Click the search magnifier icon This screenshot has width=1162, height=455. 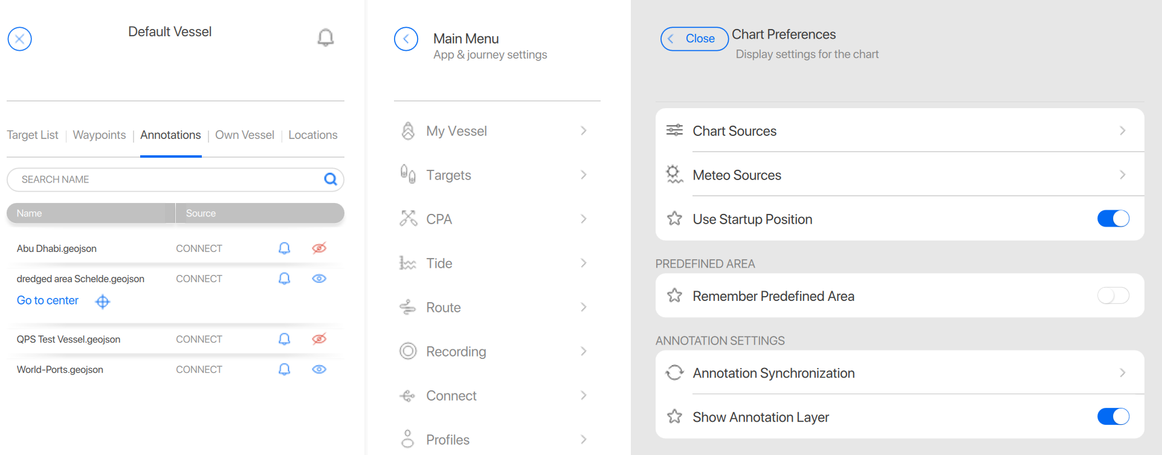pyautogui.click(x=330, y=179)
